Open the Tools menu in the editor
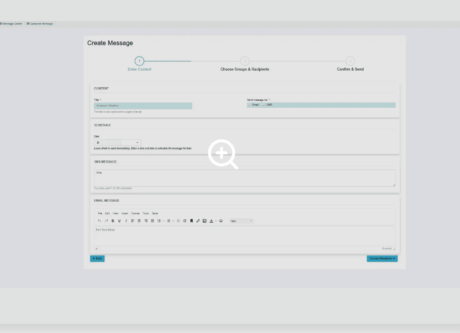Screen dimensions: 460x333 [146, 213]
